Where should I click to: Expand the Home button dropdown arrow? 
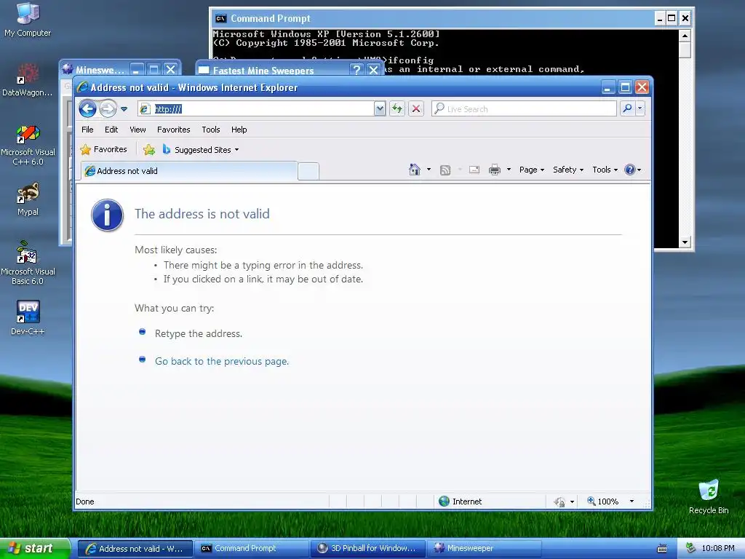(429, 170)
